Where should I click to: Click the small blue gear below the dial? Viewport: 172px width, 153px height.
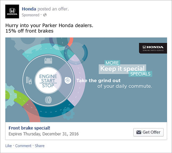tap(68, 114)
